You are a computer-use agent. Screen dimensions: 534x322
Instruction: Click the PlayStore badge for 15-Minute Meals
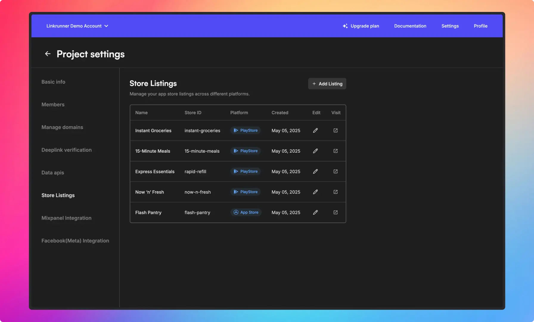(x=246, y=151)
